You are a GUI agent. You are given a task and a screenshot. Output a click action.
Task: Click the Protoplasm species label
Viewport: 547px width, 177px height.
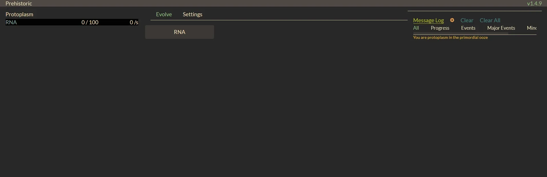tap(19, 14)
